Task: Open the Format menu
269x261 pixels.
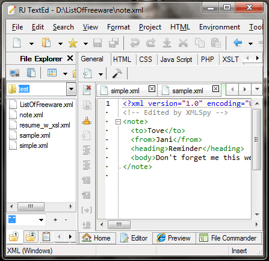Action: click(x=119, y=27)
